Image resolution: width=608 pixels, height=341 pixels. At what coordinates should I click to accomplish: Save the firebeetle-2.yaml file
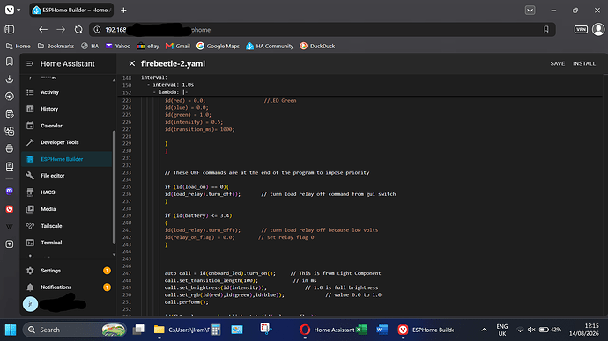click(557, 63)
